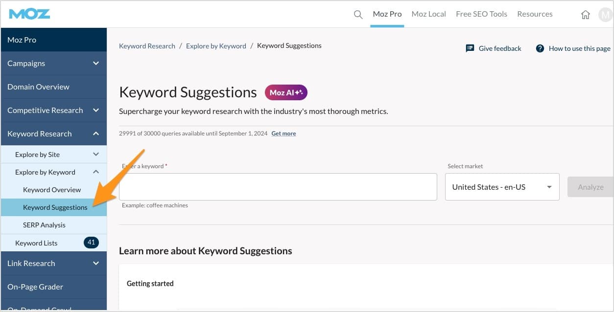Open search with the magnifying glass icon
The width and height of the screenshot is (614, 312).
point(357,14)
